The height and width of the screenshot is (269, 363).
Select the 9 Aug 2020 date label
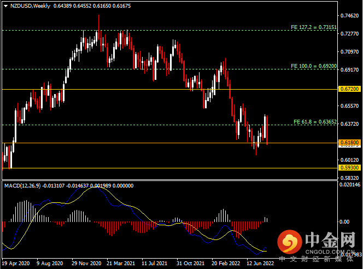(x=50, y=264)
